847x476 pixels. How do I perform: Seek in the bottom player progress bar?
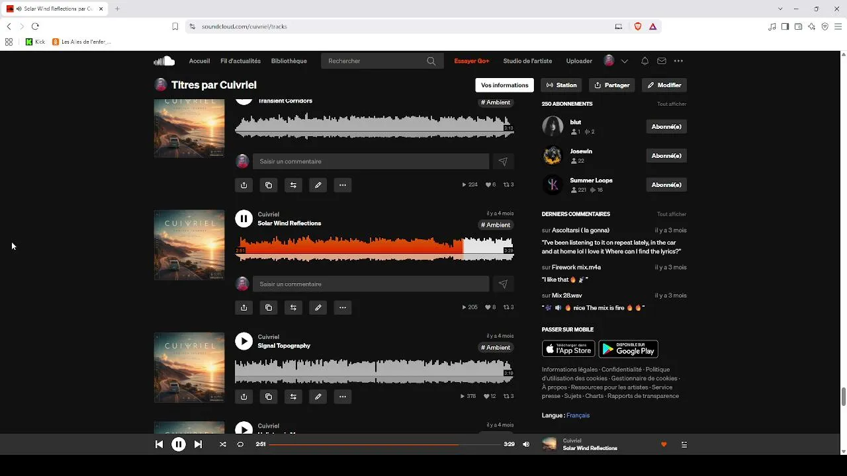384,444
